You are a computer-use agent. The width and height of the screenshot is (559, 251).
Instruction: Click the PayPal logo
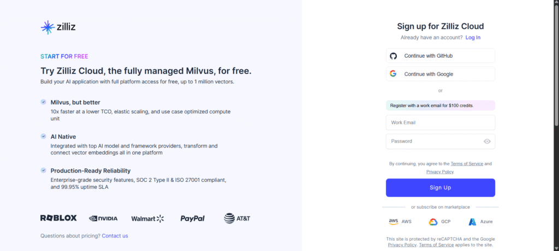[193, 218]
